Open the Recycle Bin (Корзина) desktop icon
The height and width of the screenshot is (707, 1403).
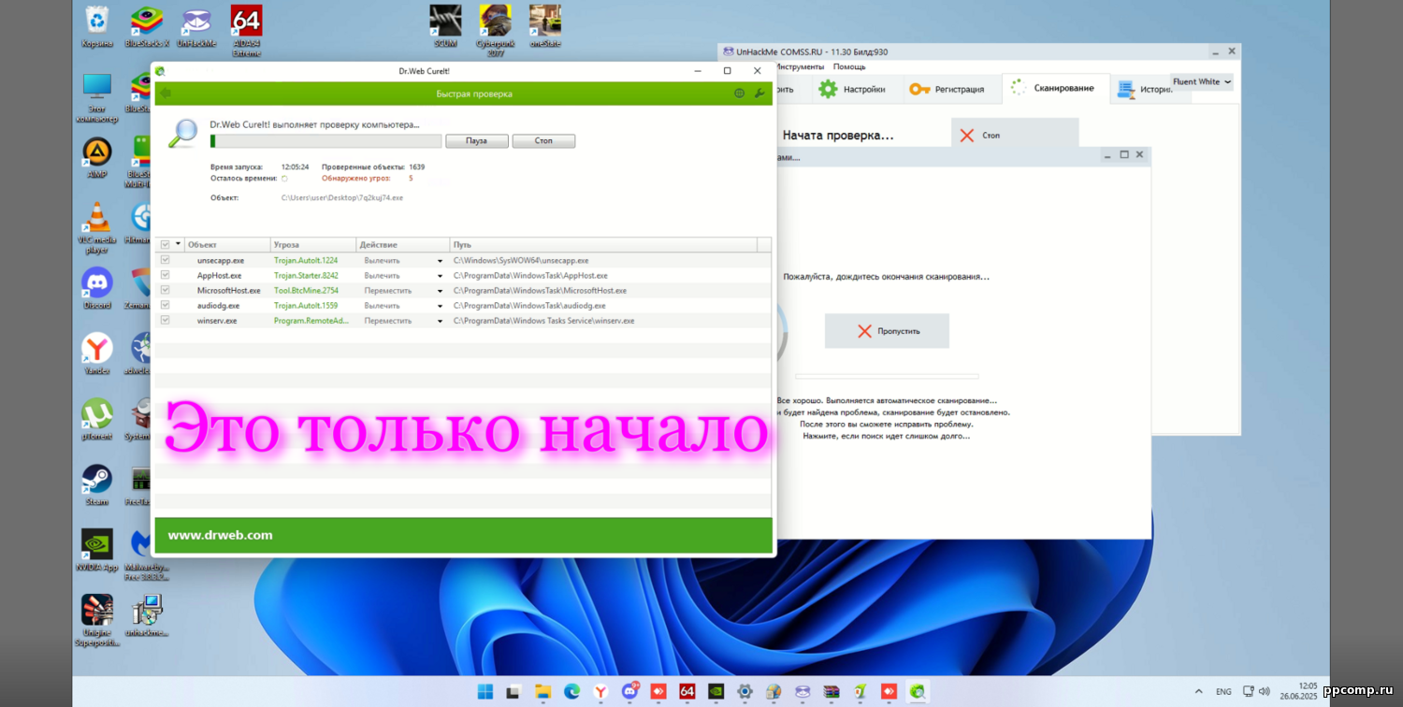click(96, 26)
